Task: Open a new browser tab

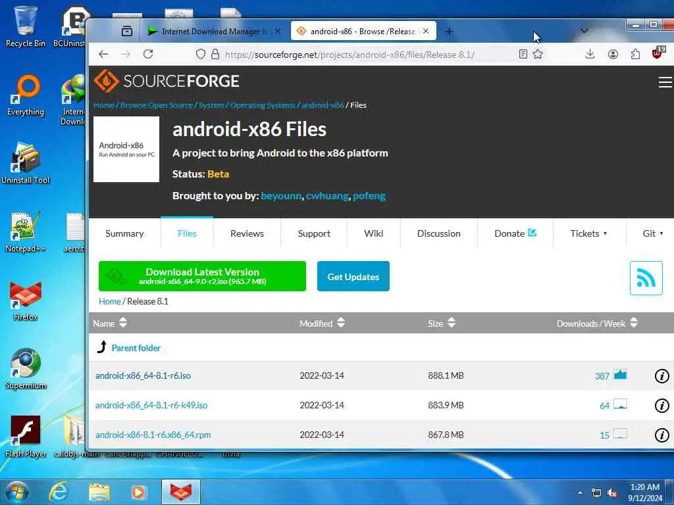Action: tap(449, 32)
